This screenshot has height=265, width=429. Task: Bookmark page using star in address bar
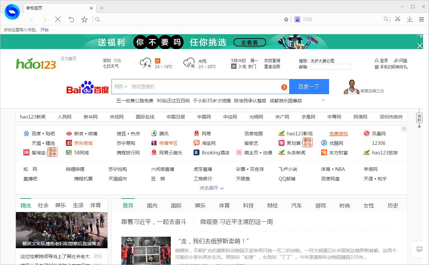286,19
